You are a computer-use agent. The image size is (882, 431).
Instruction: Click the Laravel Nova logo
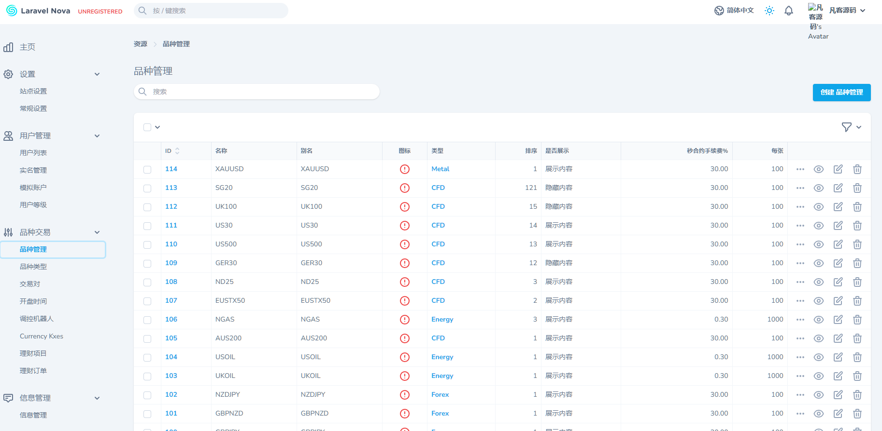pos(39,11)
